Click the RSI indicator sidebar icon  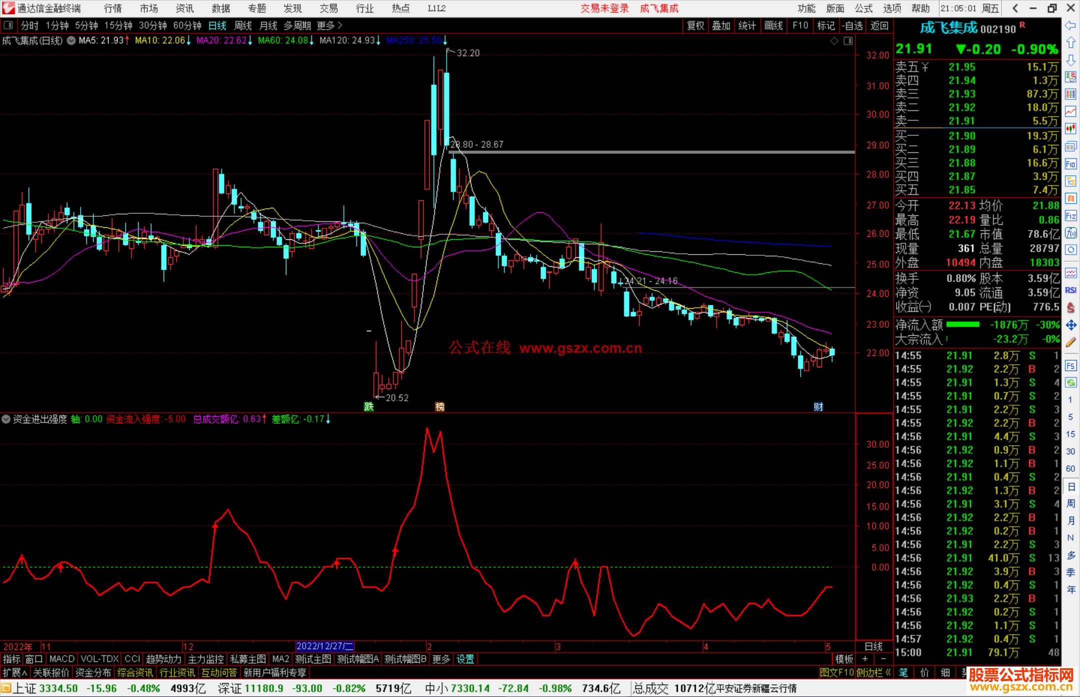click(x=1070, y=290)
